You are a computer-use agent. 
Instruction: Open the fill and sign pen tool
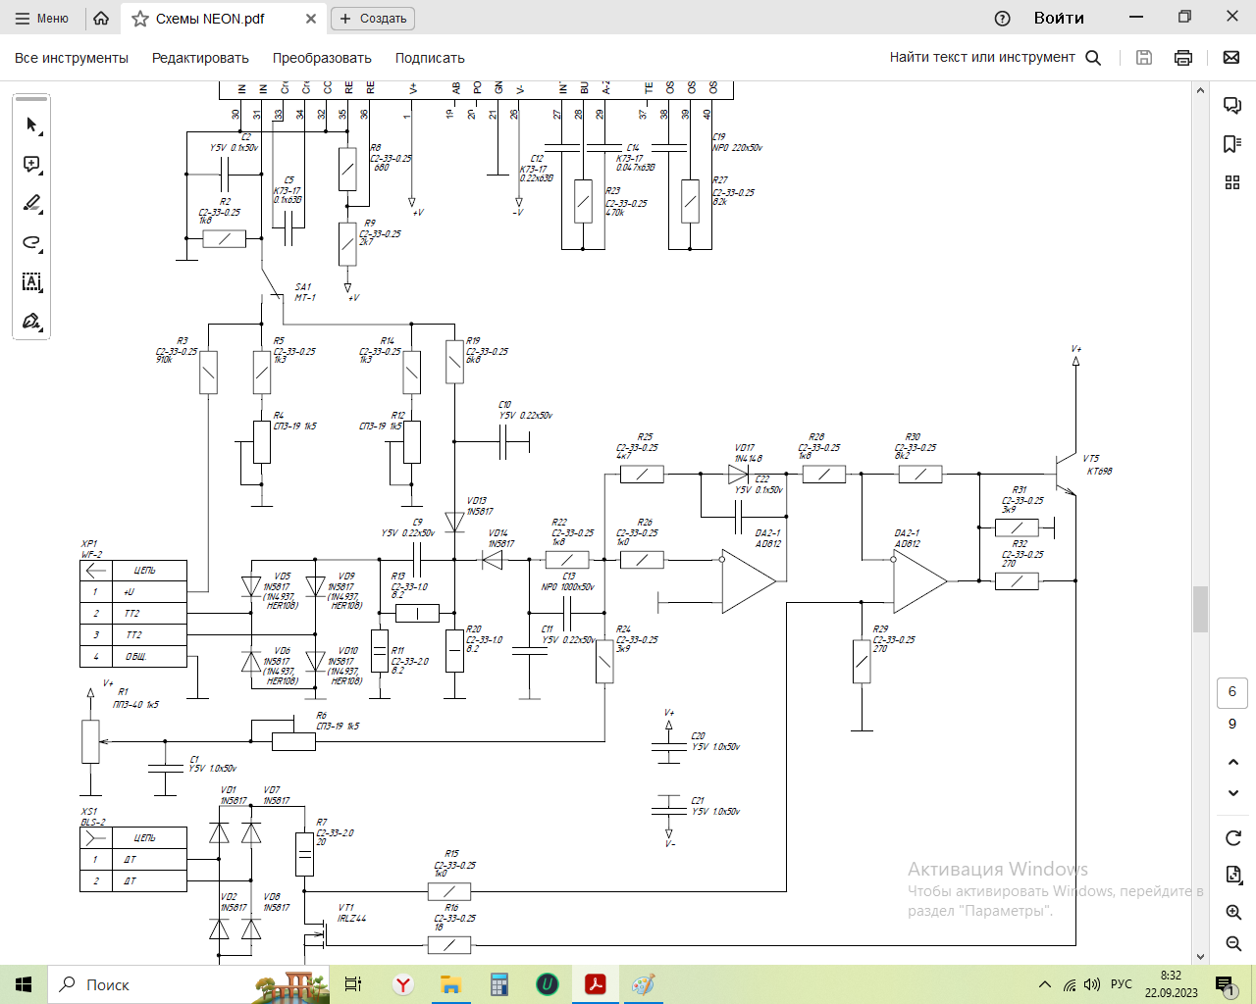(x=31, y=322)
